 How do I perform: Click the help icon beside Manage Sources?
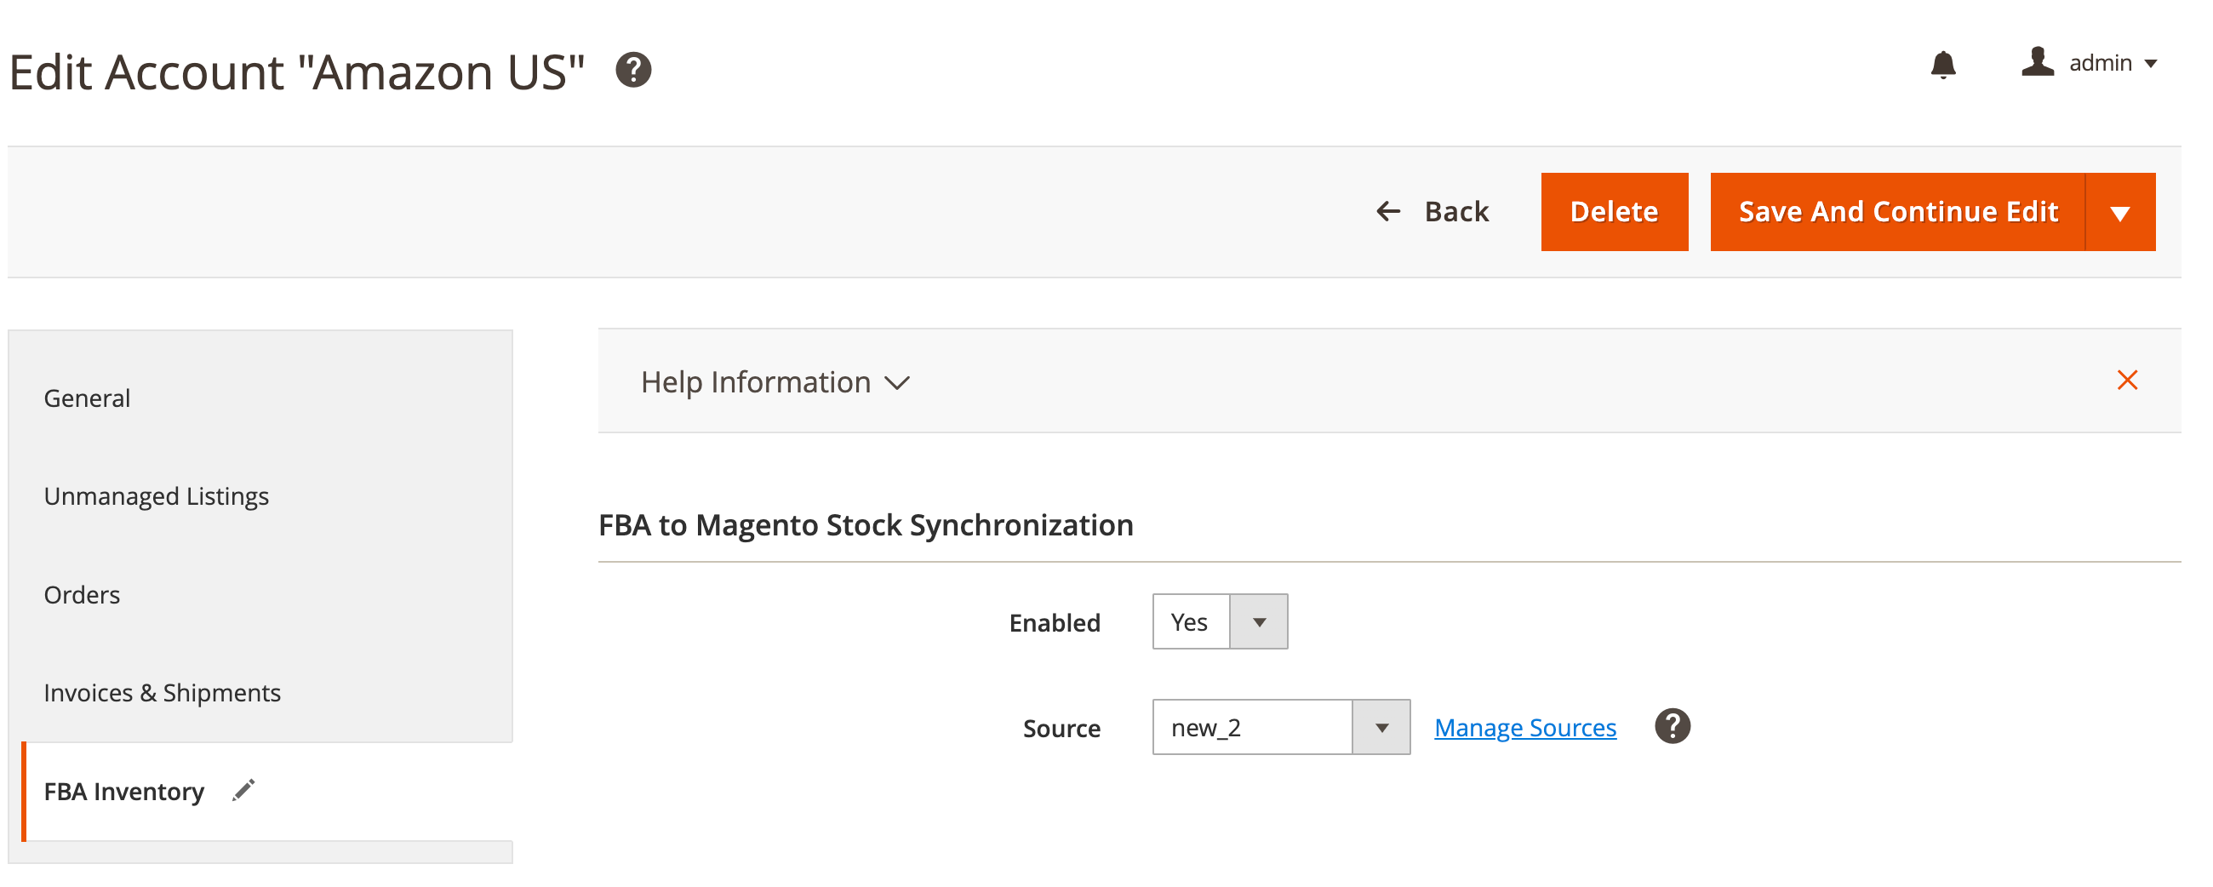[x=1672, y=727]
